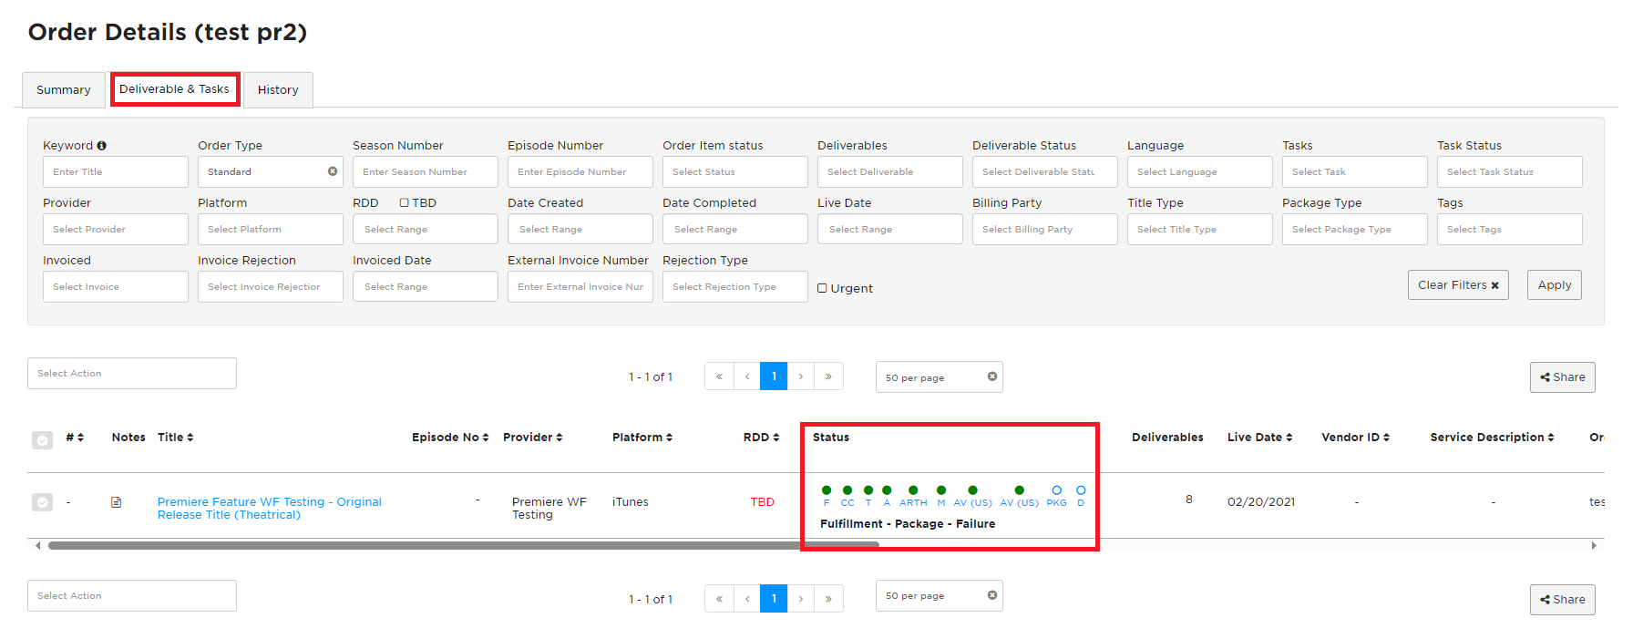The width and height of the screenshot is (1633, 639).
Task: Click the CC status dot
Action: point(847,490)
